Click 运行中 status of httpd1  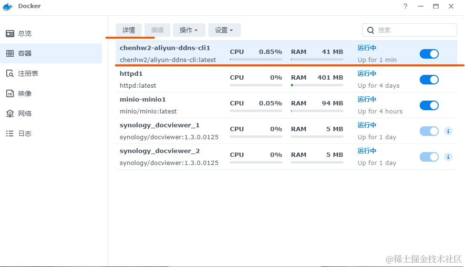[x=367, y=73]
